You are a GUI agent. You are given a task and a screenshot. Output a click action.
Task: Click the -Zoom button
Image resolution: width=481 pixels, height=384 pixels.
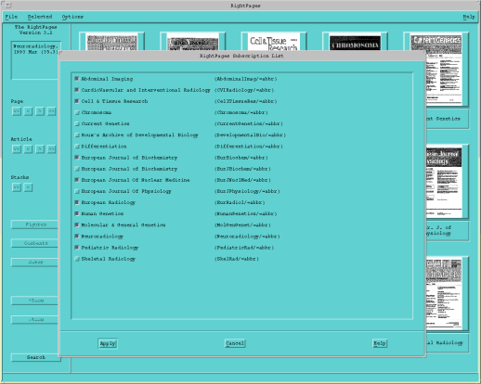[x=34, y=319]
